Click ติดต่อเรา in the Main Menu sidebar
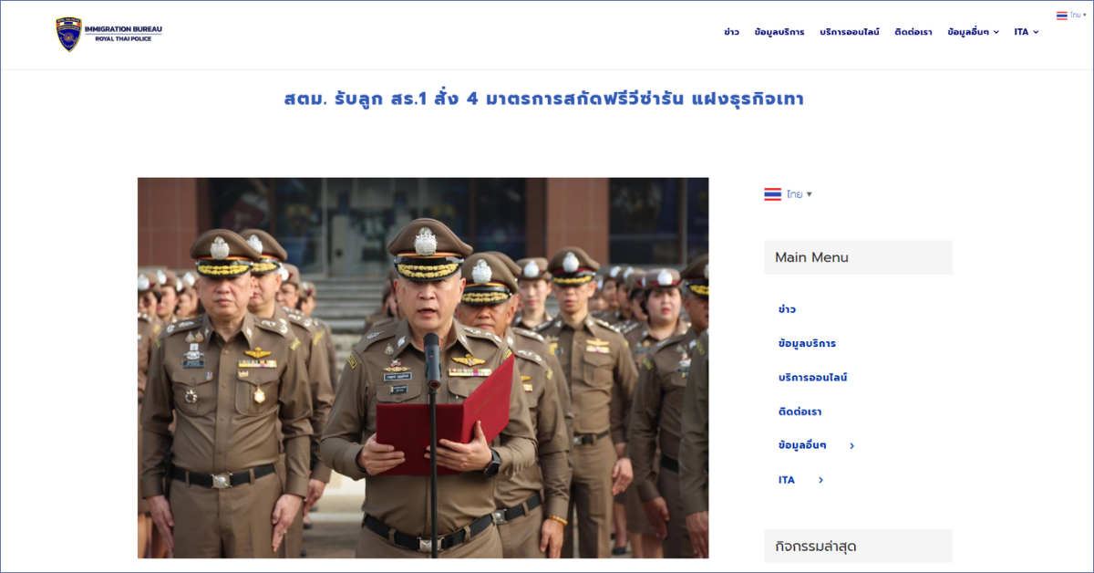Viewport: 1094px width, 573px height. click(800, 412)
